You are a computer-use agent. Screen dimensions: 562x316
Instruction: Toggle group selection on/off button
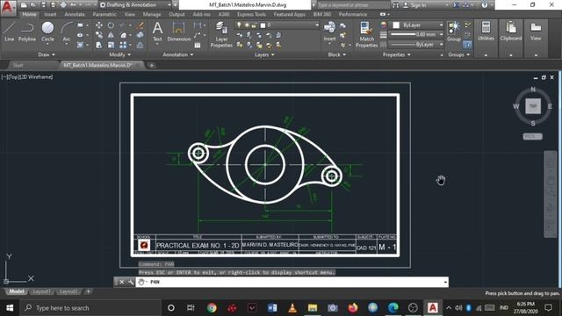pos(467,45)
